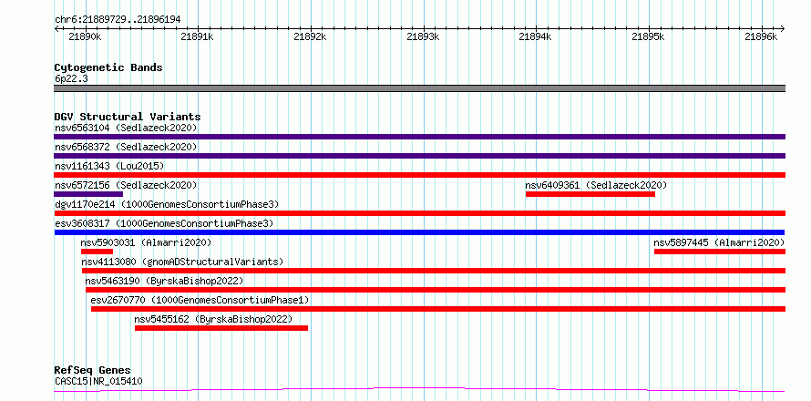The image size is (811, 401).
Task: Click esv3608317 (1000GenomesConsortiumPhase3) label
Action: (x=164, y=223)
